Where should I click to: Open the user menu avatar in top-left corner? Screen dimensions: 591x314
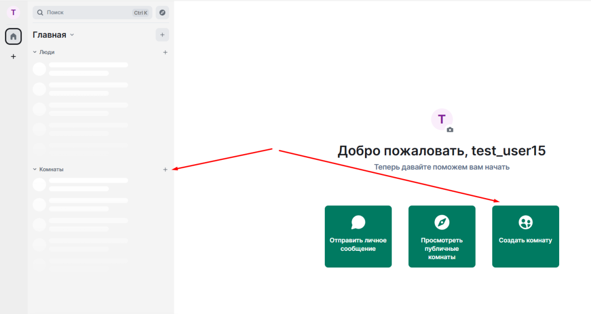click(14, 13)
